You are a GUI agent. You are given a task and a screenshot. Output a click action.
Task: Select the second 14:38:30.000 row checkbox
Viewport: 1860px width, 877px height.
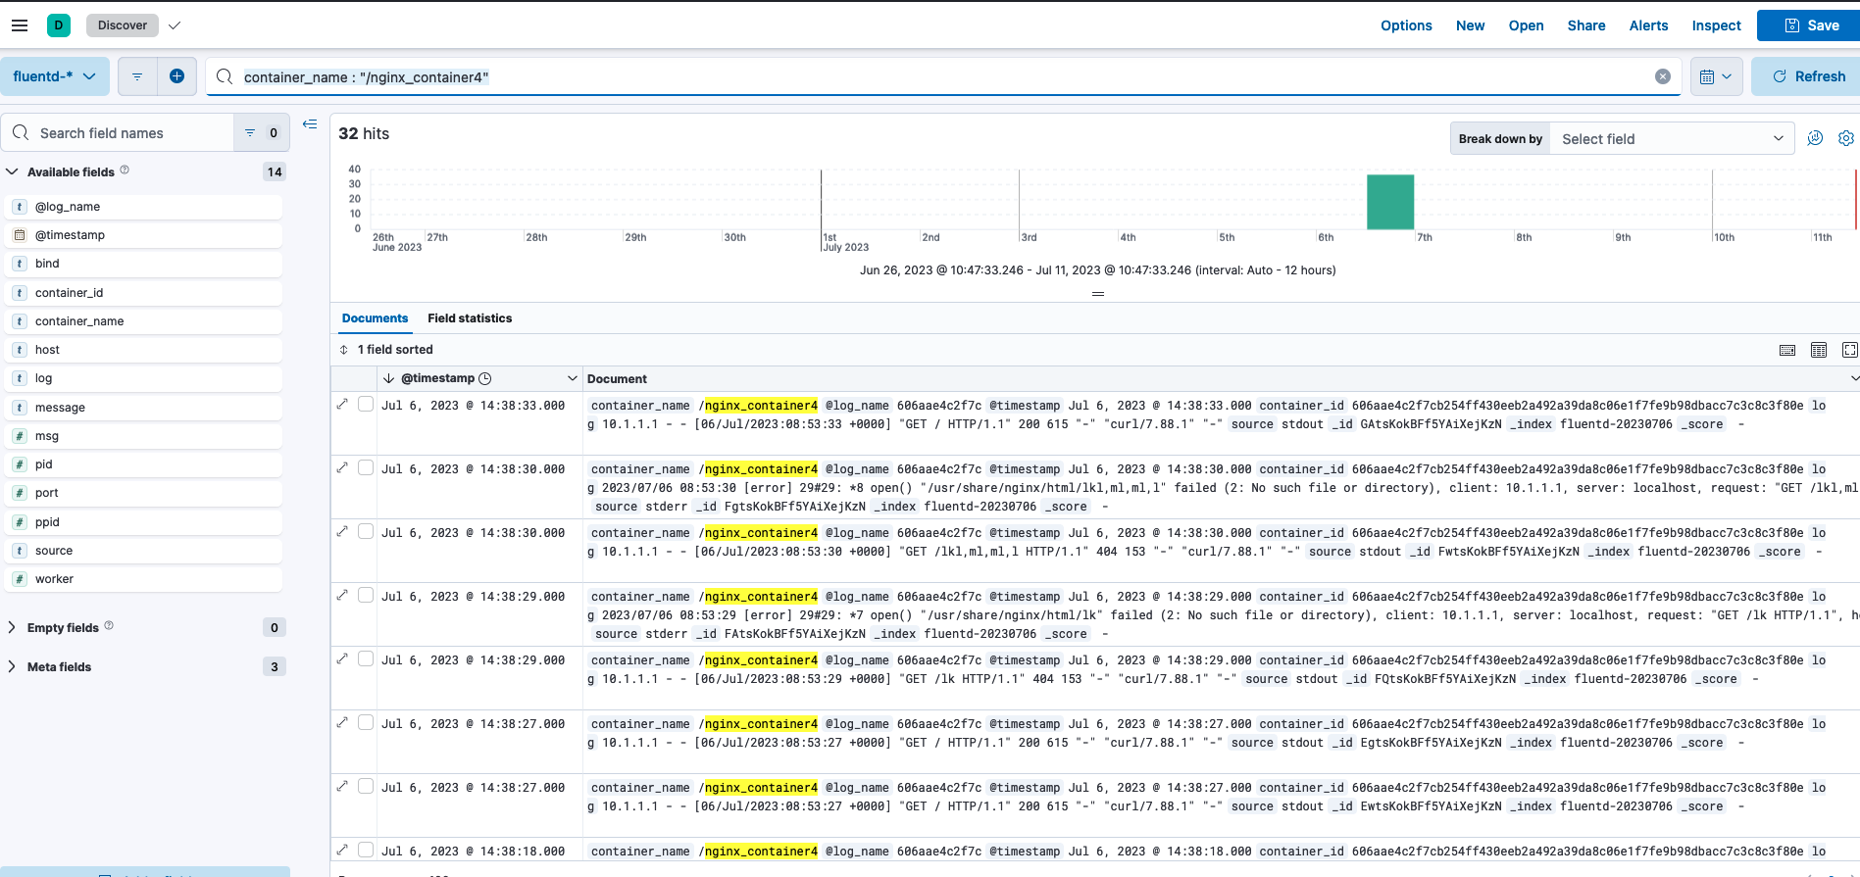pyautogui.click(x=366, y=531)
